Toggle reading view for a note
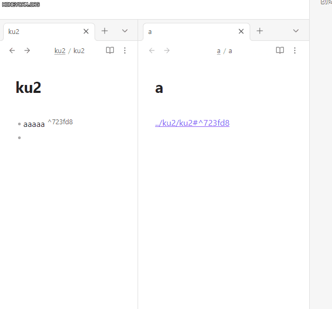The height and width of the screenshot is (309, 332). click(x=280, y=50)
